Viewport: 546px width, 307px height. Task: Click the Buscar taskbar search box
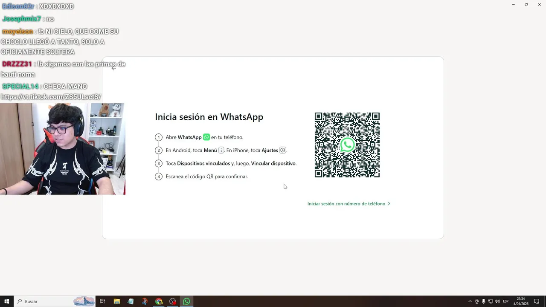click(55, 301)
